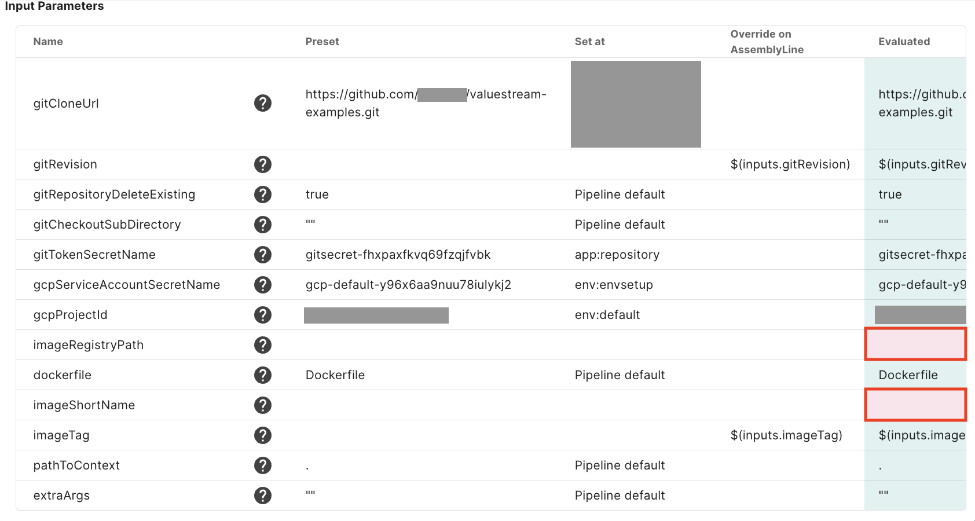Click the gitTokenSecretName preset value
975x521 pixels.
(398, 255)
